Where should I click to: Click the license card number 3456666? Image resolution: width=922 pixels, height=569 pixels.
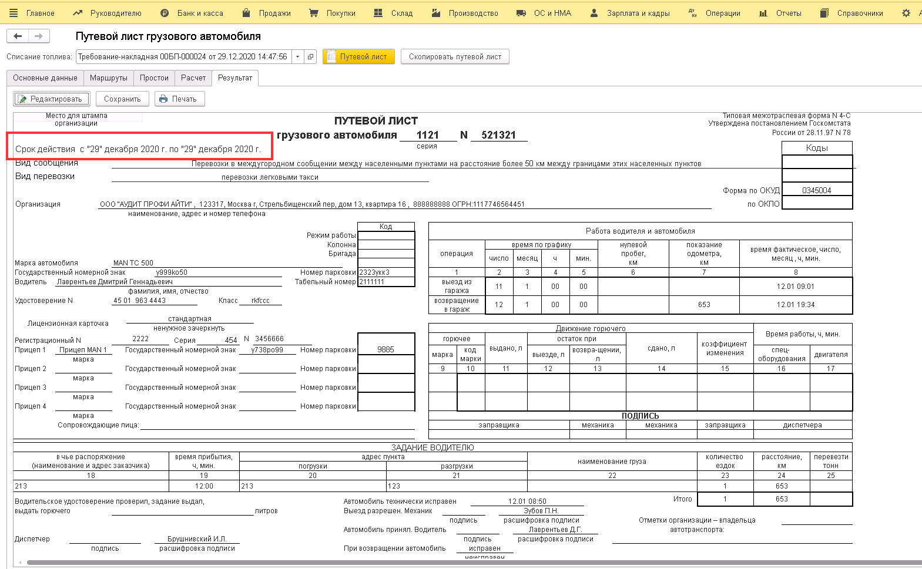tap(269, 339)
